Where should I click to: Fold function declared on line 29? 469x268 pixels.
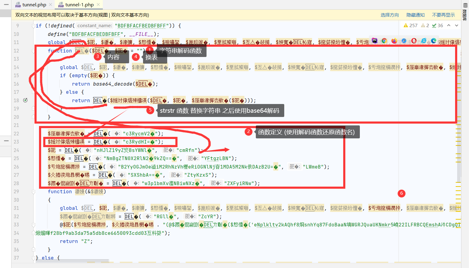(x=34, y=191)
